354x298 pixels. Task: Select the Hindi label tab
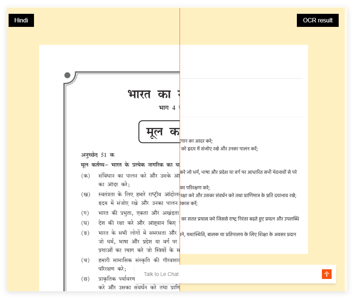21,20
